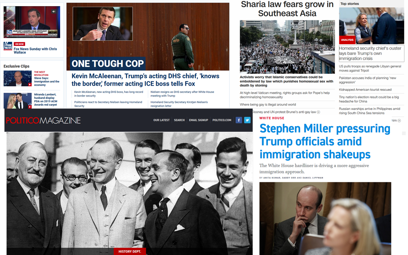Open Sharia law fears grow headline

[x=287, y=9]
